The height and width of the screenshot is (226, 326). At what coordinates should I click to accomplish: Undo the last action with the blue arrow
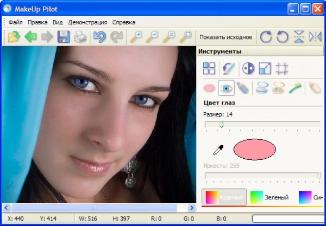[100, 37]
